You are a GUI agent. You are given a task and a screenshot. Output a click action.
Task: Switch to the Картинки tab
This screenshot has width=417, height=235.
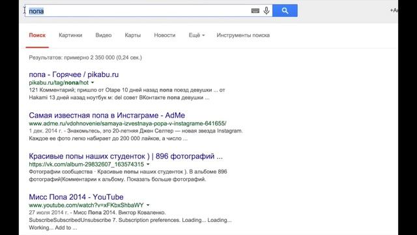click(70, 35)
